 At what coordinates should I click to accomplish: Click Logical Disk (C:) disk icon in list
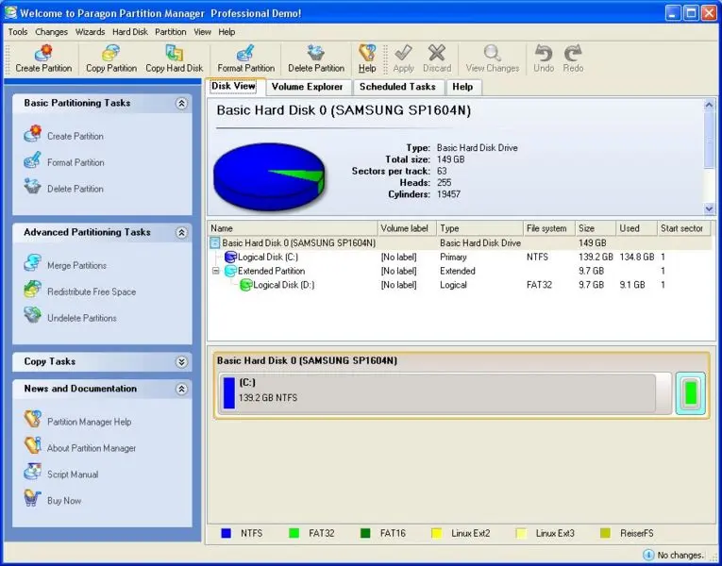[230, 257]
